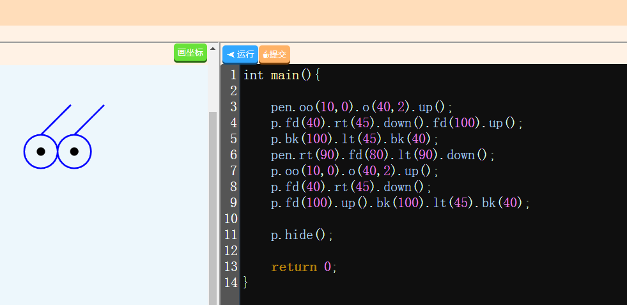Click the canvas vertical scrollbar thumb
The image size is (627, 305).
click(x=213, y=208)
